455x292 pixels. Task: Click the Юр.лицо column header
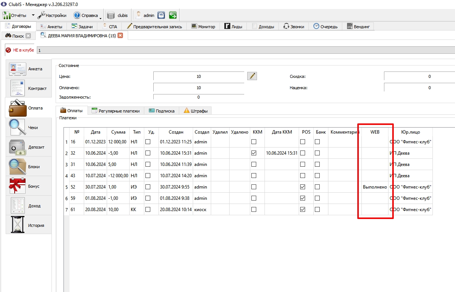411,132
